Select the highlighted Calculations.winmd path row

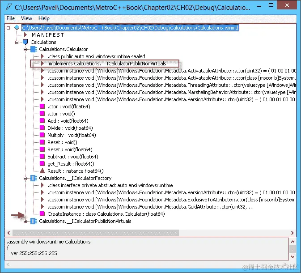pyautogui.click(x=130, y=28)
